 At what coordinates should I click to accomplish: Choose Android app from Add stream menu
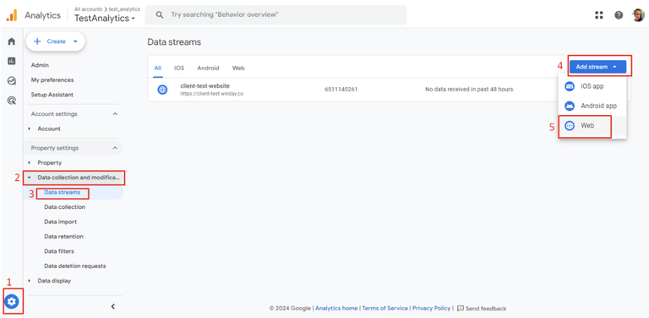click(592, 106)
